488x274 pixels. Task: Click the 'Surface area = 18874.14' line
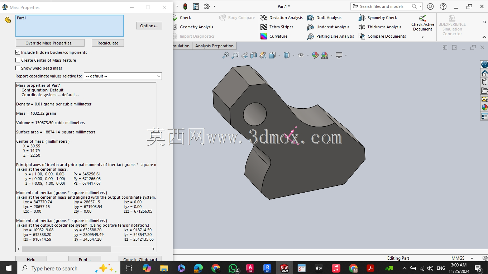click(56, 132)
